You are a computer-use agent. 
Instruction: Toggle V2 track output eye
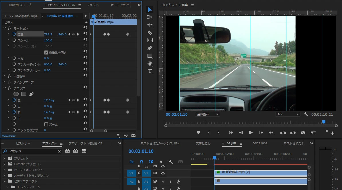163,166
